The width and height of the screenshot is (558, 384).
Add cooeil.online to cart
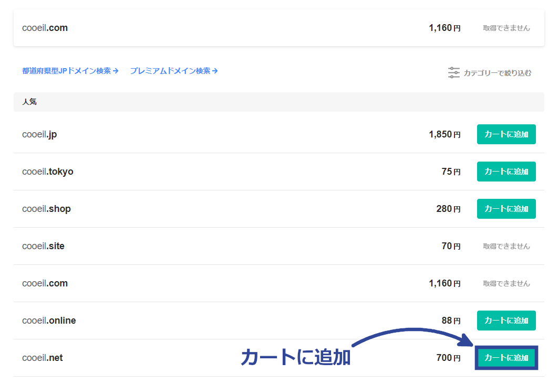tap(506, 321)
